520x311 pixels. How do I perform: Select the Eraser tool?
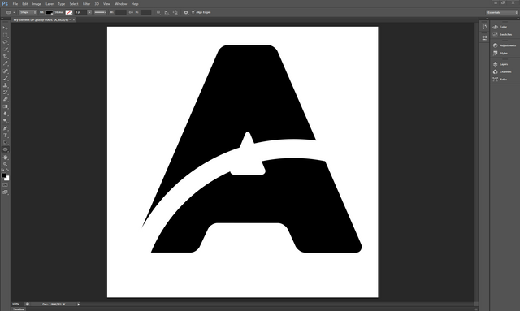point(6,99)
